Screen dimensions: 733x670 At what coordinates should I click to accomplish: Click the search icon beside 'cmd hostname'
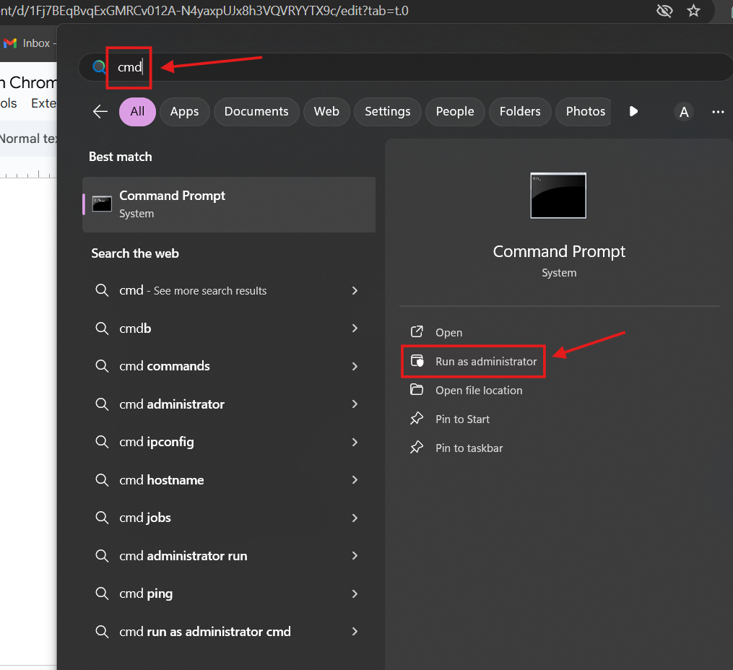[102, 479]
